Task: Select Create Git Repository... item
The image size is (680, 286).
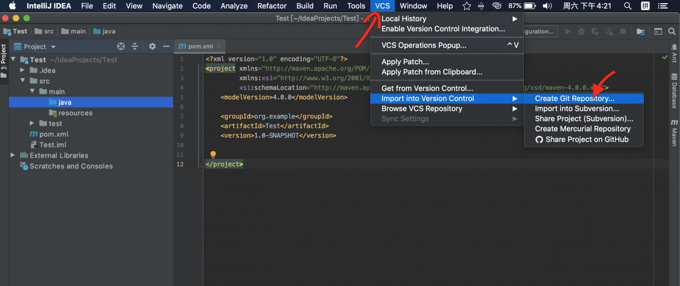Action: (x=584, y=98)
